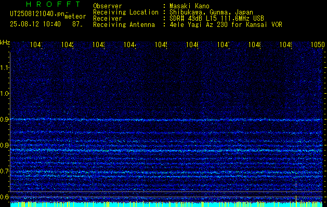Click the 1050 time axis label
Viewport: 327px width, 207px height.
318,45
